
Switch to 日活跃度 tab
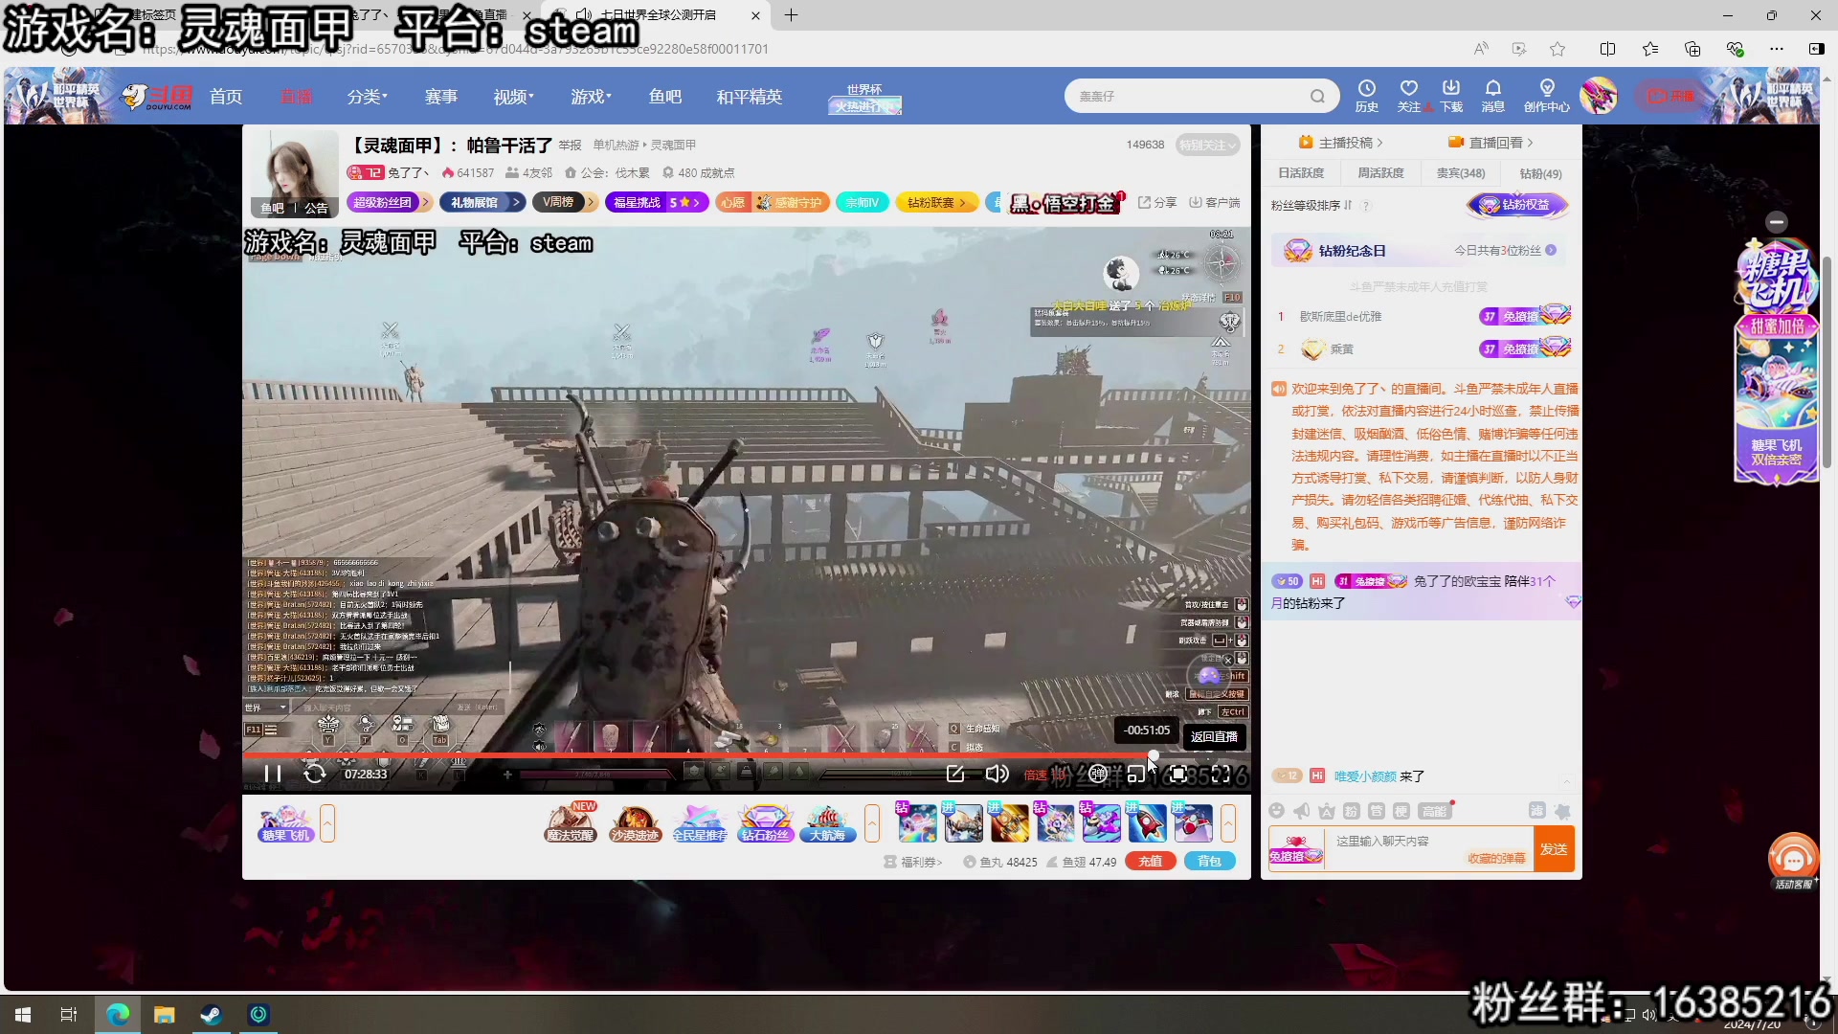(x=1301, y=173)
